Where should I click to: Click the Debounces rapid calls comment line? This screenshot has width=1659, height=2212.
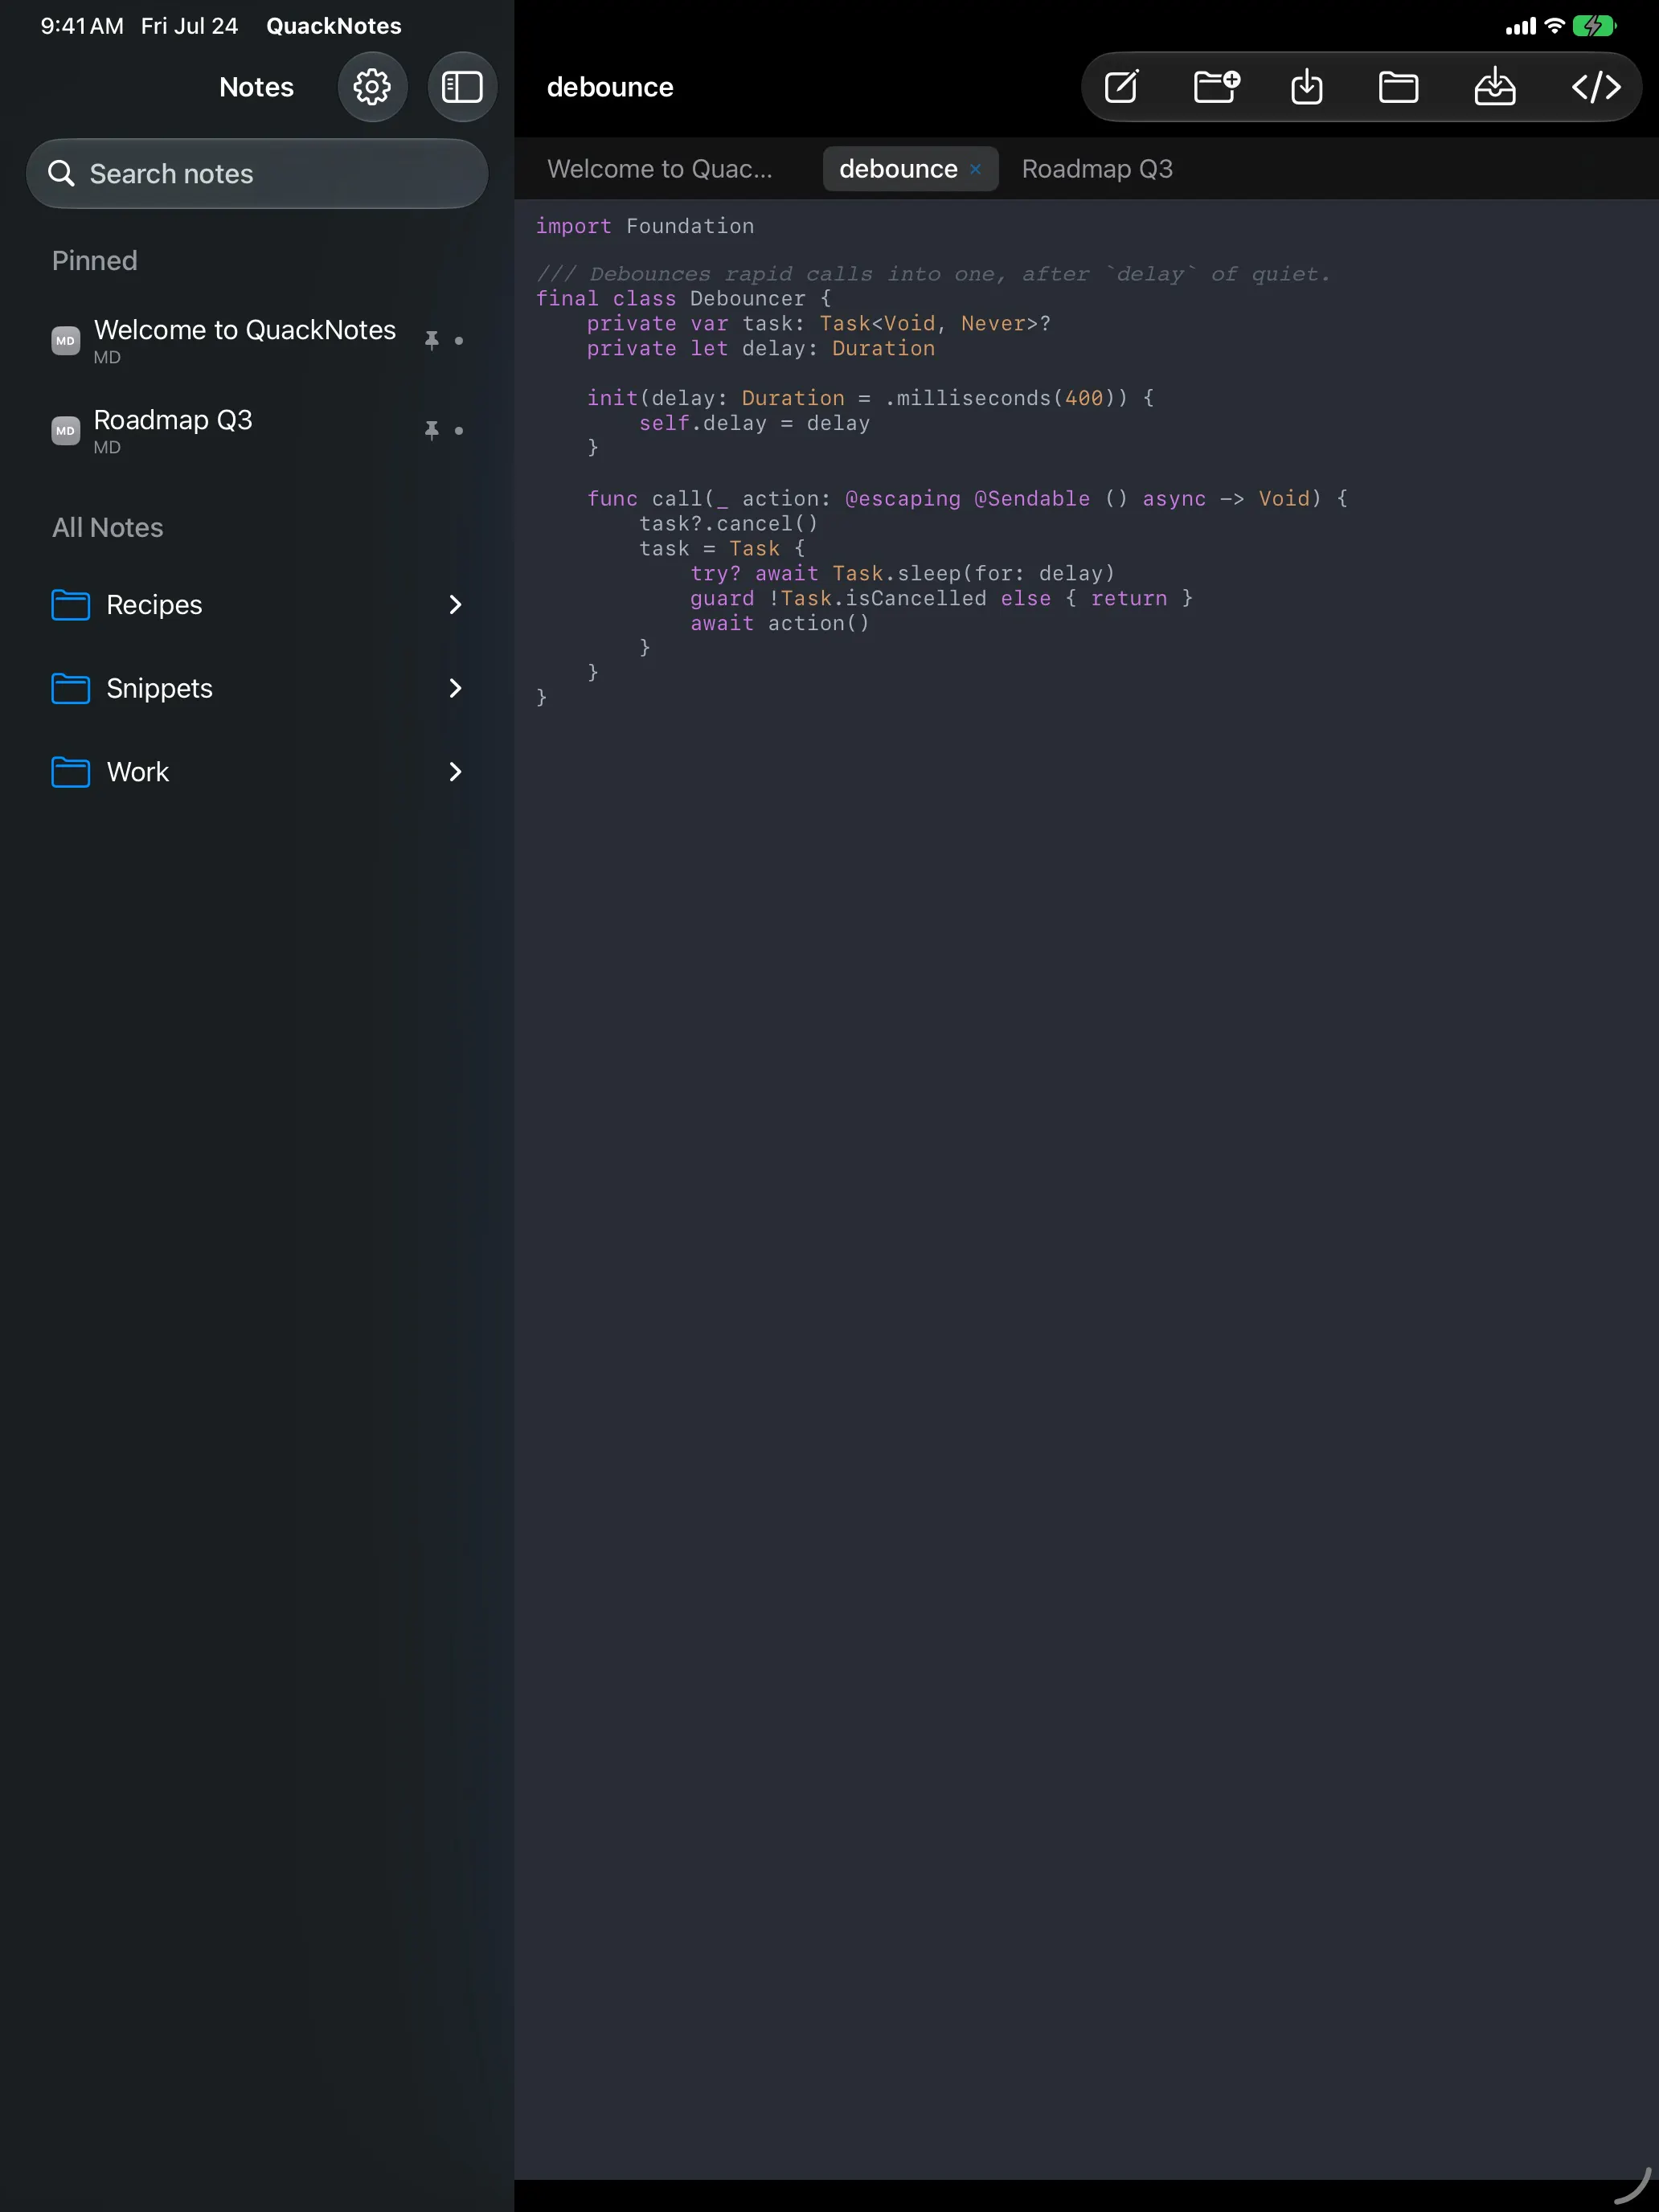tap(933, 274)
